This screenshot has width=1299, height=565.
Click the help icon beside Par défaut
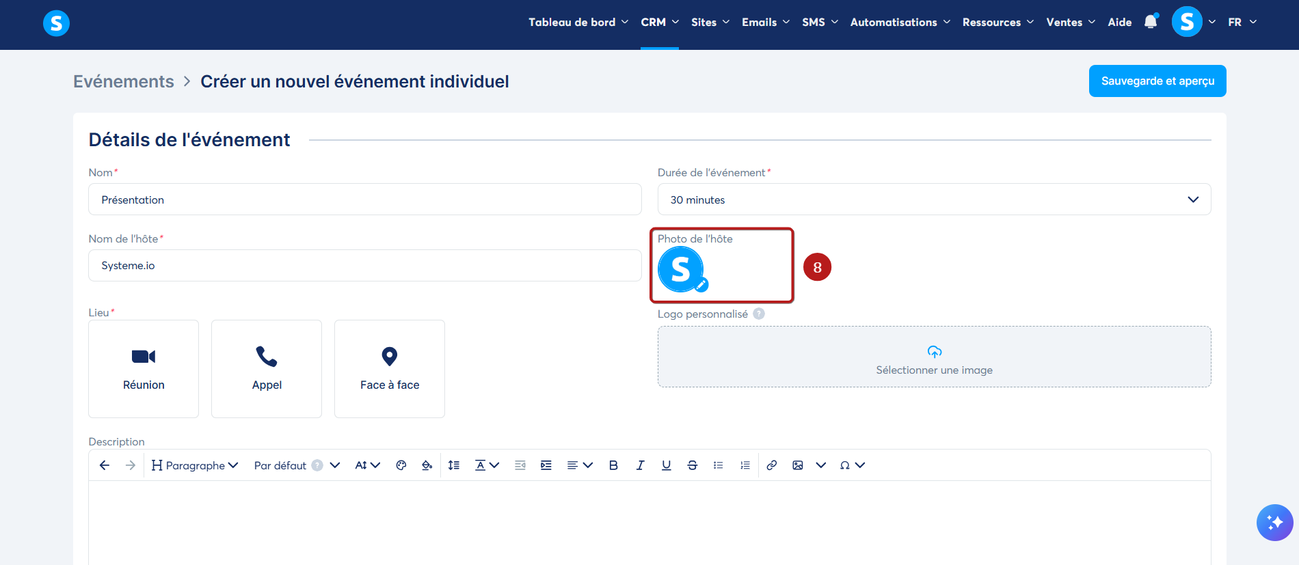[x=317, y=465]
